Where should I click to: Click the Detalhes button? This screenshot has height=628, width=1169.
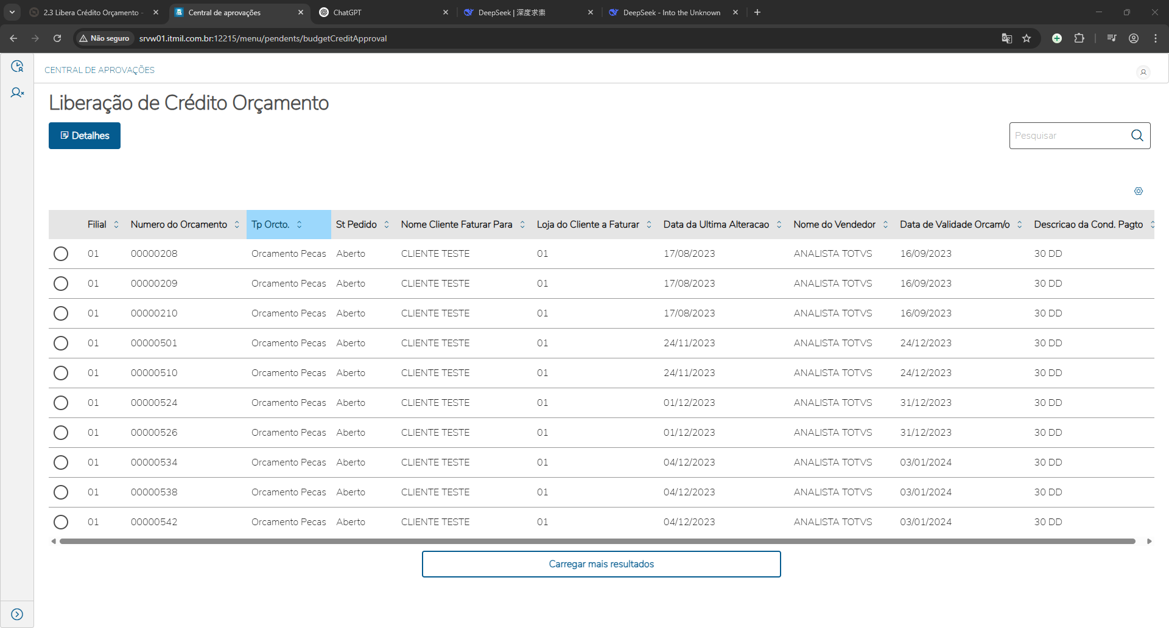(x=85, y=136)
